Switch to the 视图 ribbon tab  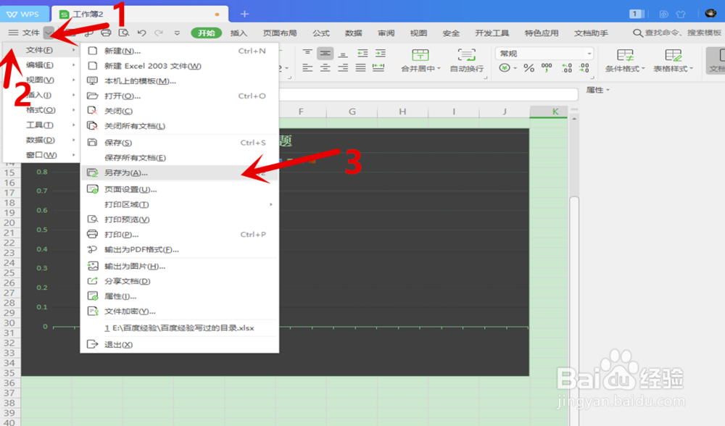pyautogui.click(x=418, y=33)
